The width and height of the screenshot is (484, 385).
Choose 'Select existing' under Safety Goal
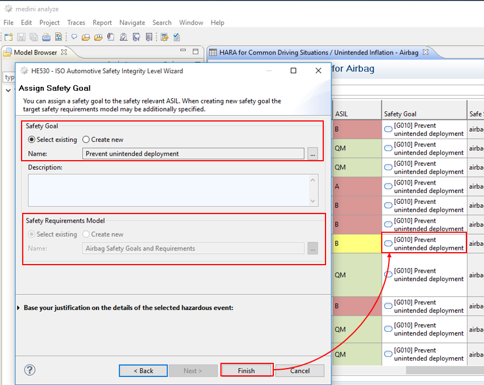32,140
